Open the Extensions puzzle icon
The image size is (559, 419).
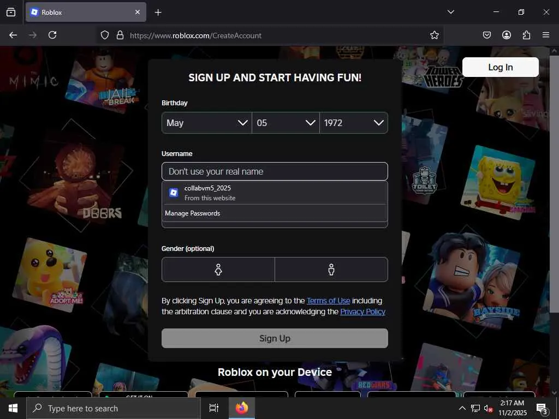526,35
